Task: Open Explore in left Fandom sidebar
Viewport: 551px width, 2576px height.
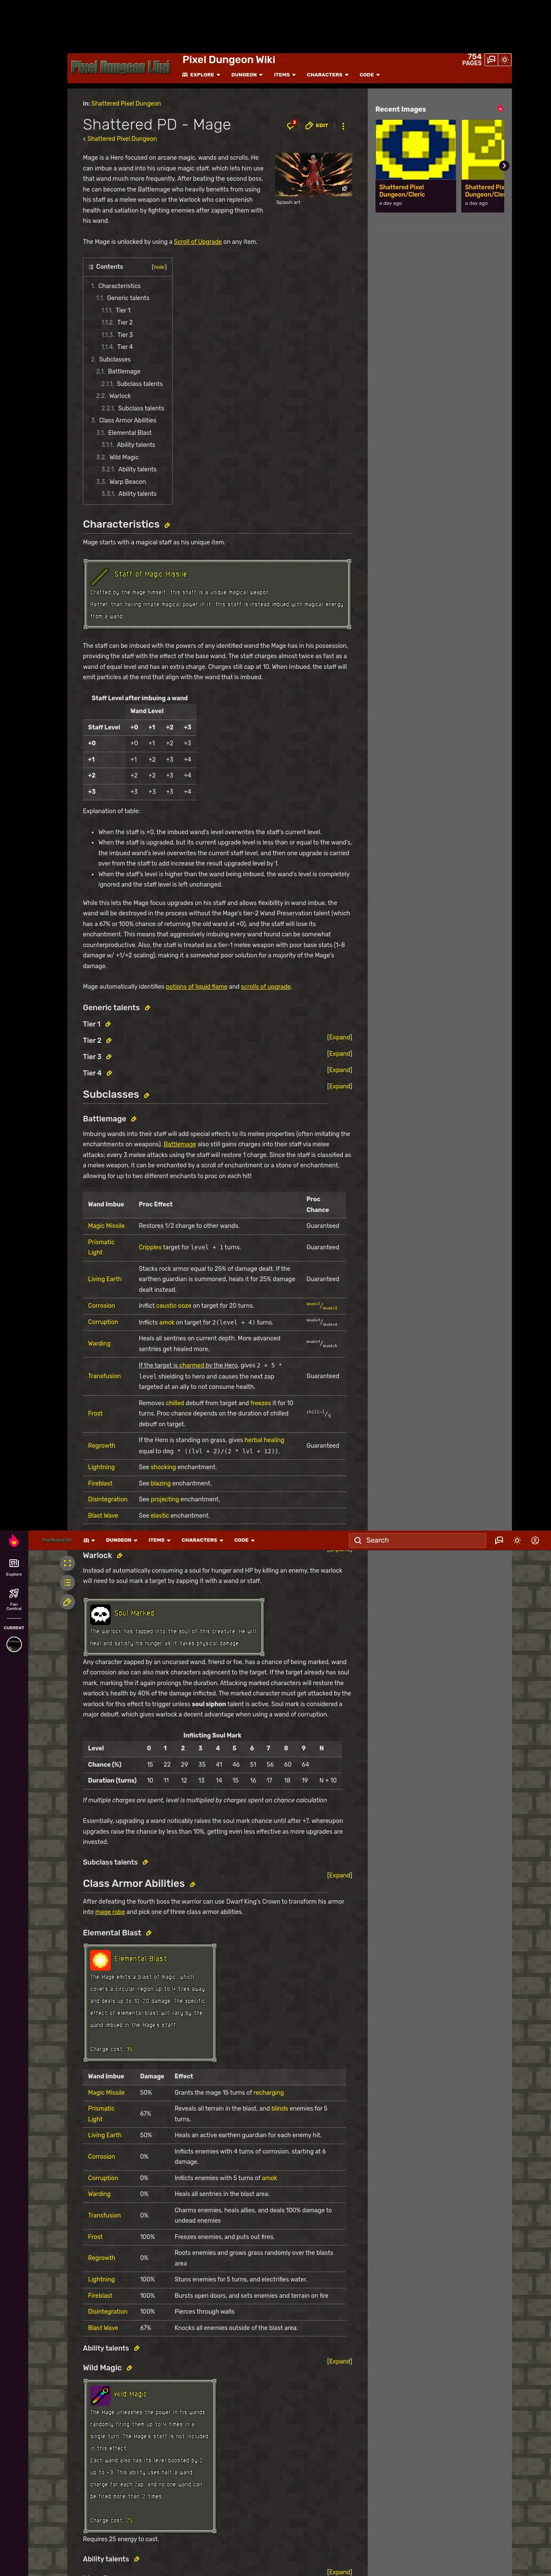Action: point(14,1566)
